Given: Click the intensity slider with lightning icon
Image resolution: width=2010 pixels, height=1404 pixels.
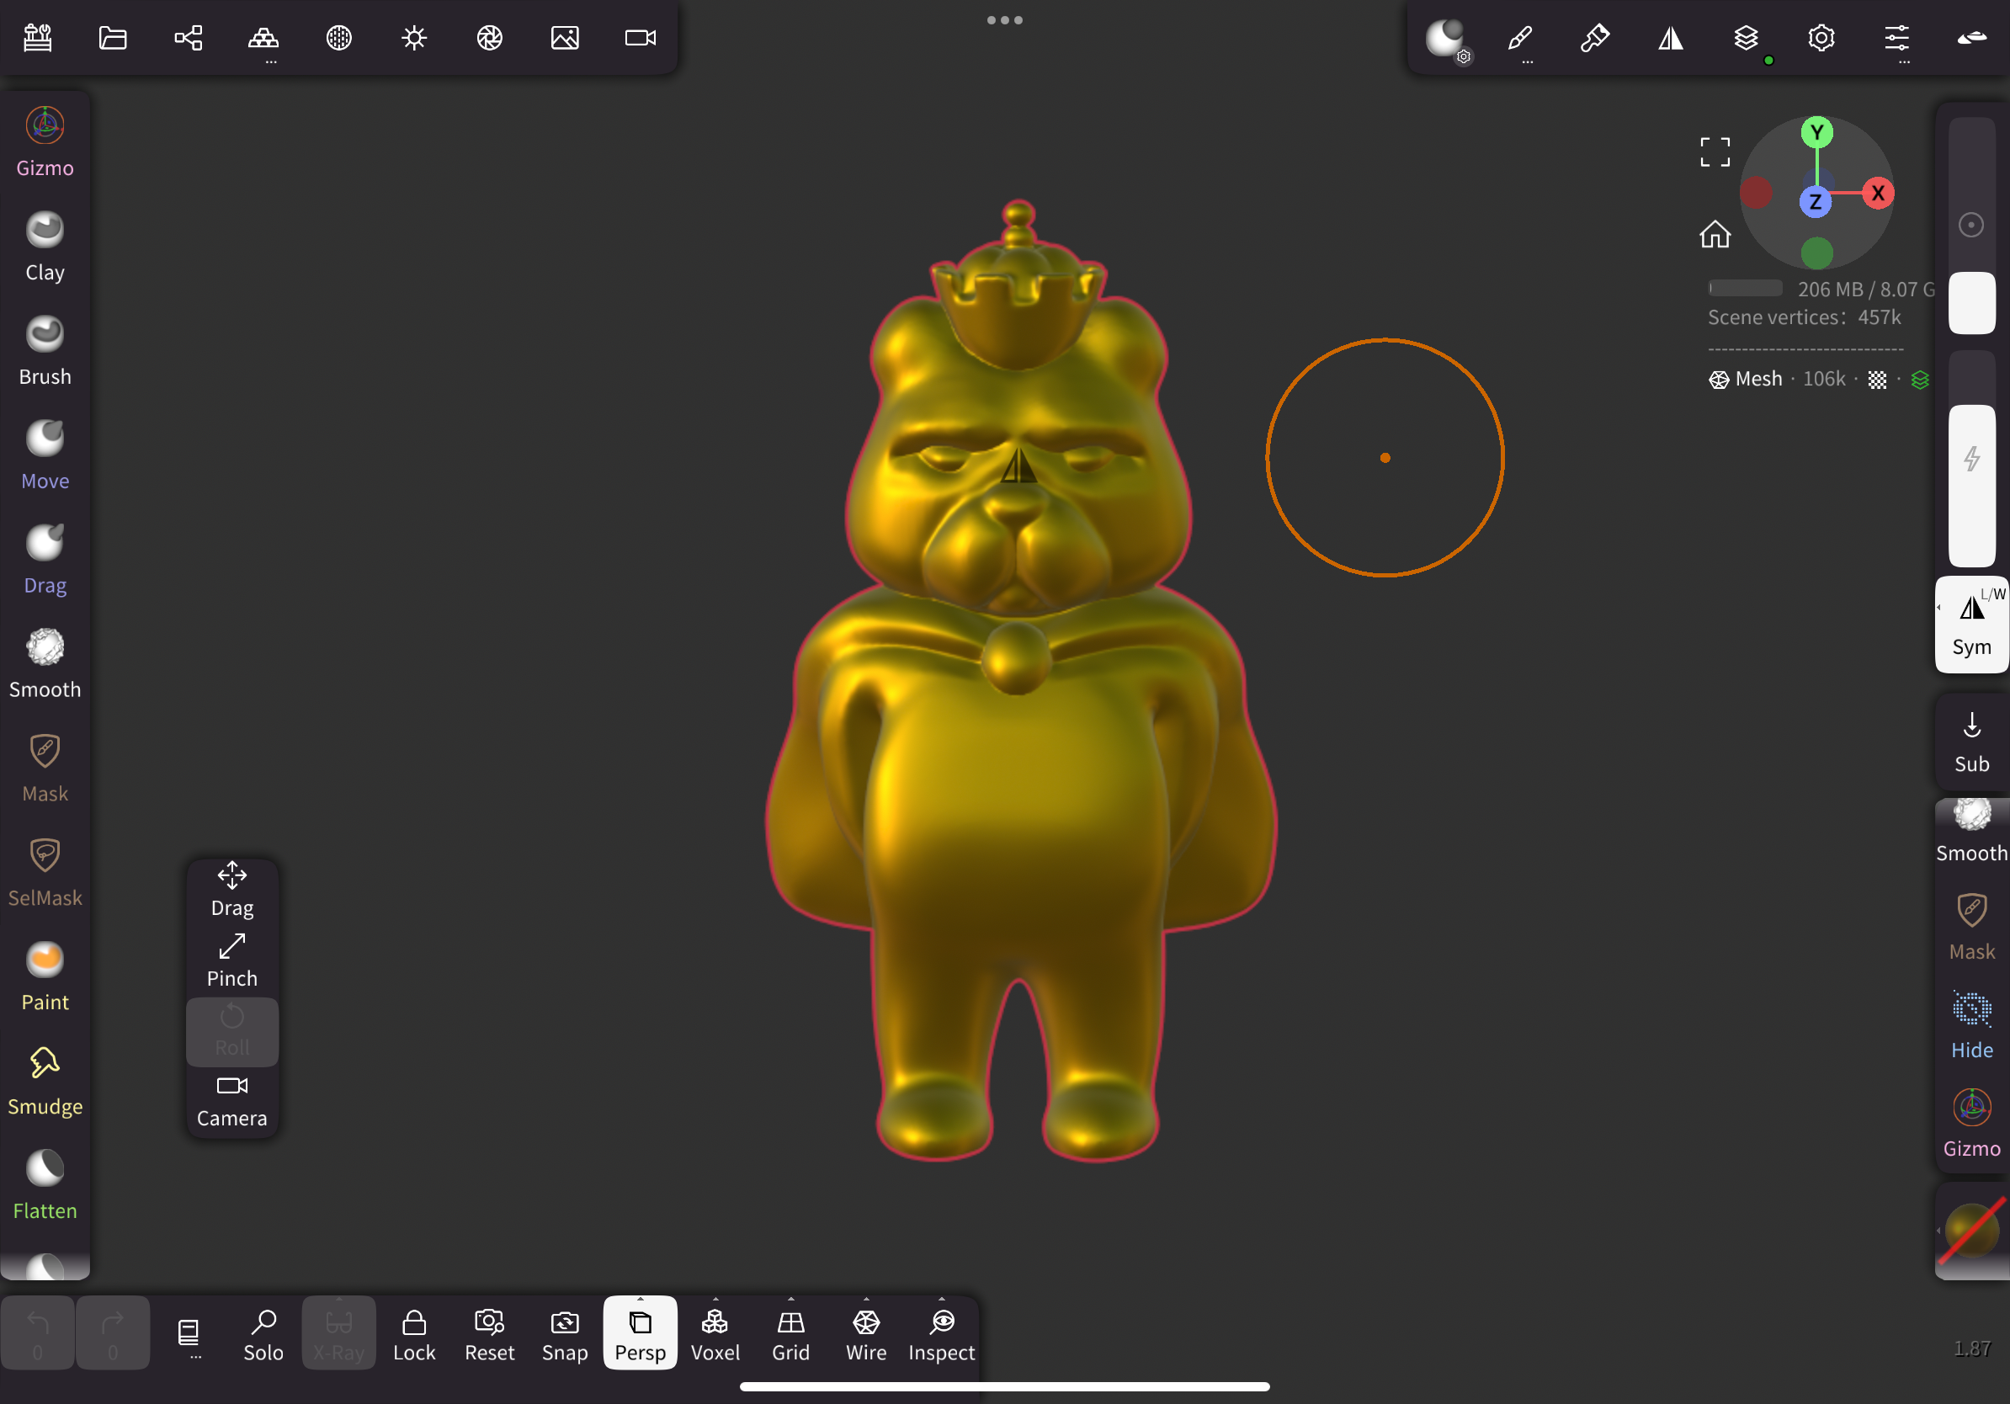Looking at the screenshot, I should (1971, 459).
